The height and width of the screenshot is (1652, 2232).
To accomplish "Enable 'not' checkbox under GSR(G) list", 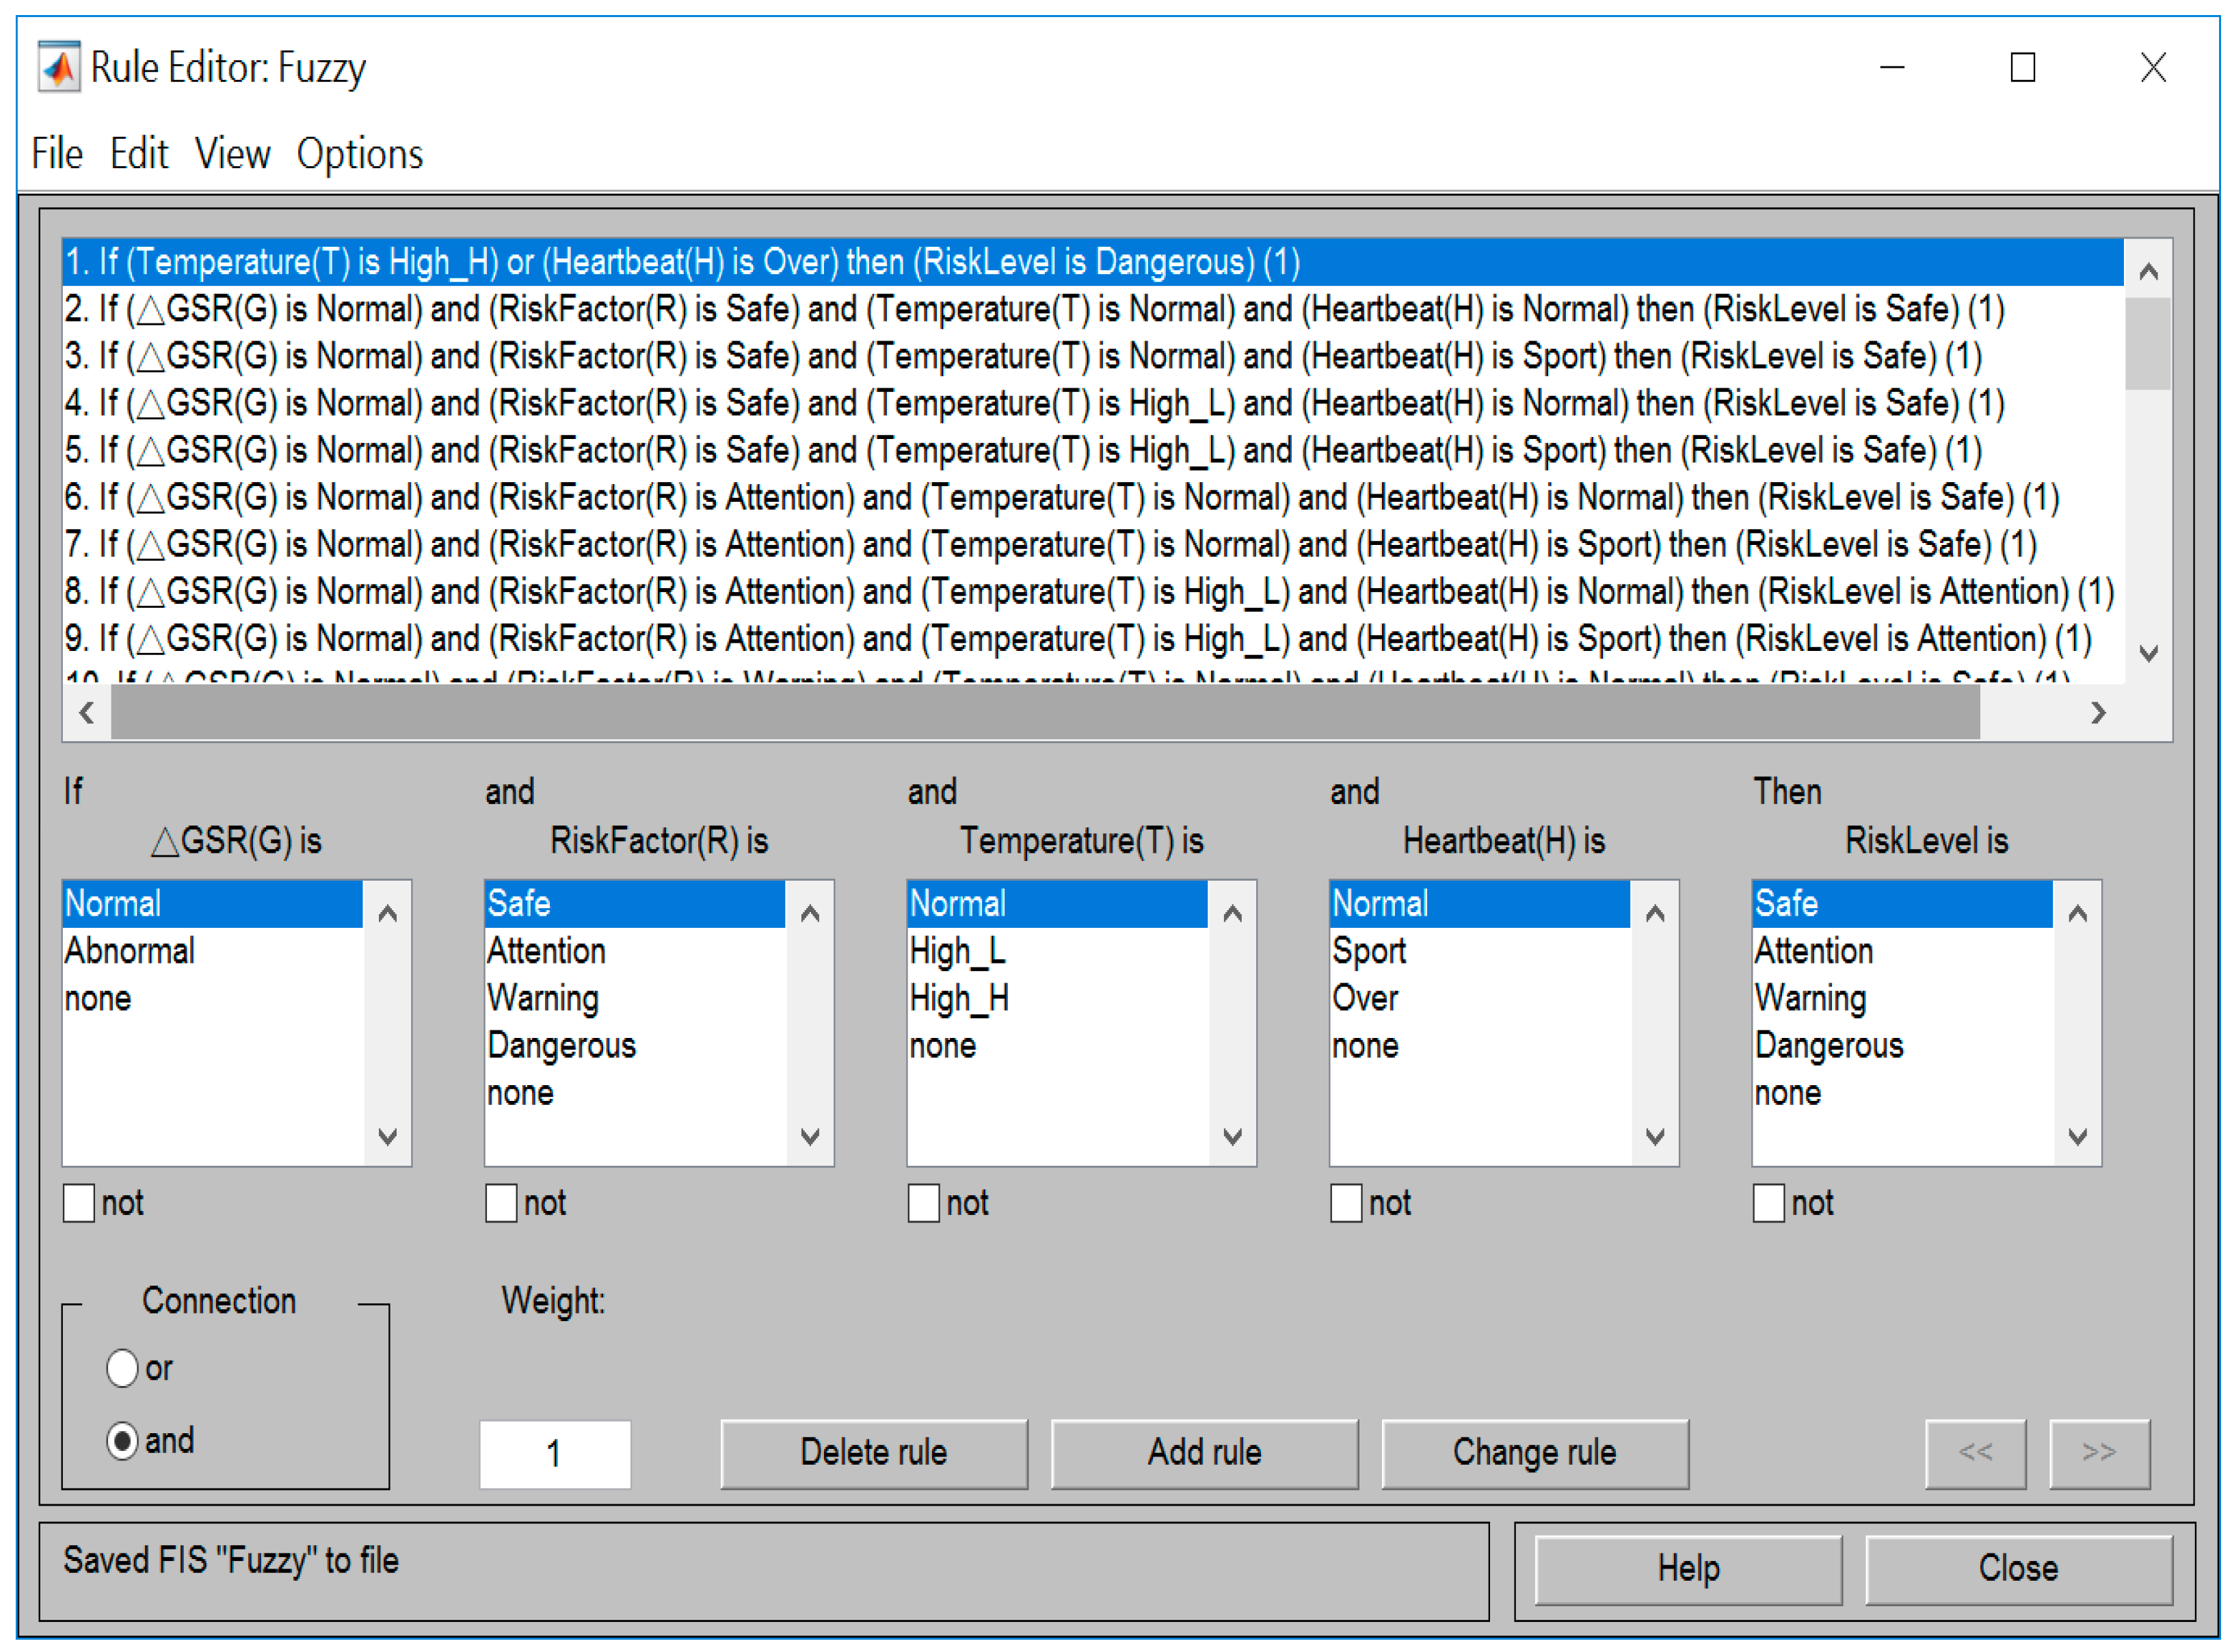I will pos(79,1203).
